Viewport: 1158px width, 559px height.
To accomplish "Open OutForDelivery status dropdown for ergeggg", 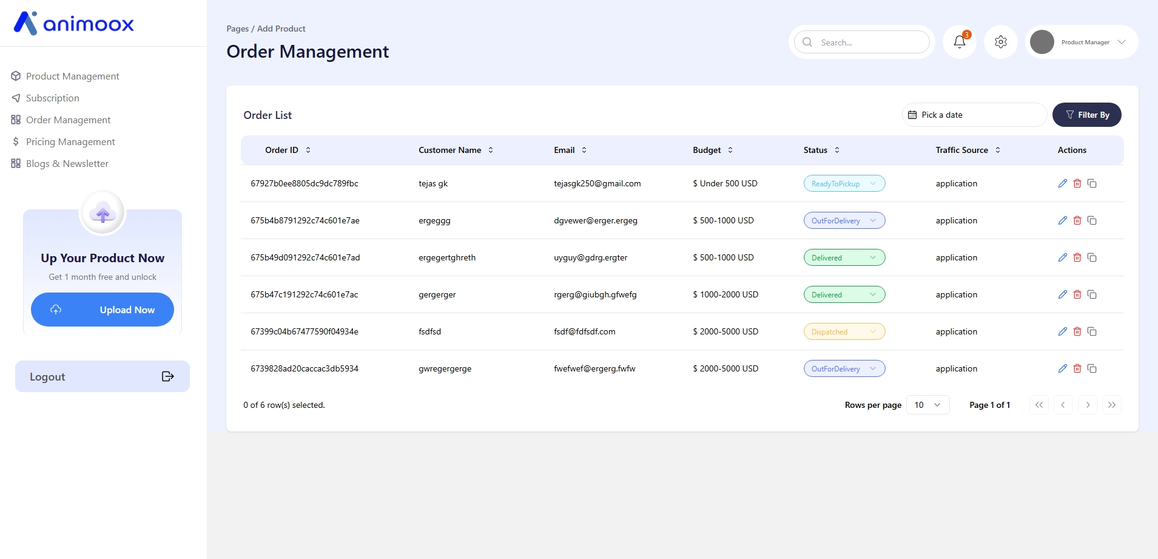I will tap(844, 220).
